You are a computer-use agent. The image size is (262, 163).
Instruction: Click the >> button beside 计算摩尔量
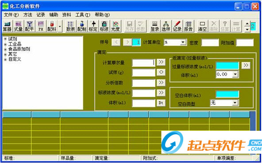coord(161,62)
